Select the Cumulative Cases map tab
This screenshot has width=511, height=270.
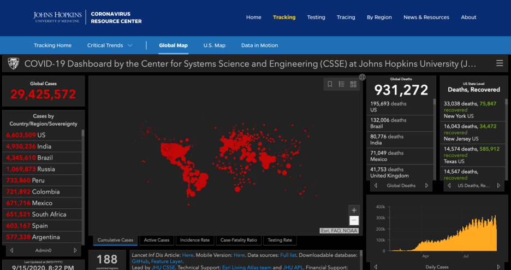(x=115, y=240)
